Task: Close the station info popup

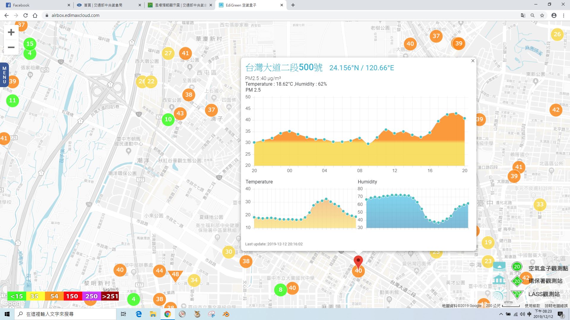Action: (x=473, y=61)
